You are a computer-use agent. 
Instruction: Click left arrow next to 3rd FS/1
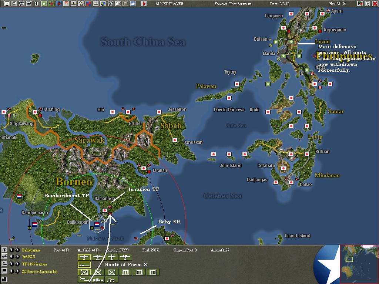pyautogui.click(x=11, y=257)
